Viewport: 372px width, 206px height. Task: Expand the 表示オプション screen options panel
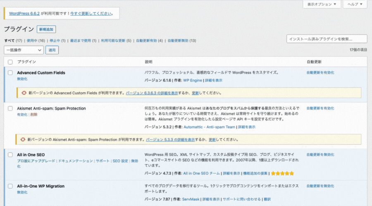point(322,4)
